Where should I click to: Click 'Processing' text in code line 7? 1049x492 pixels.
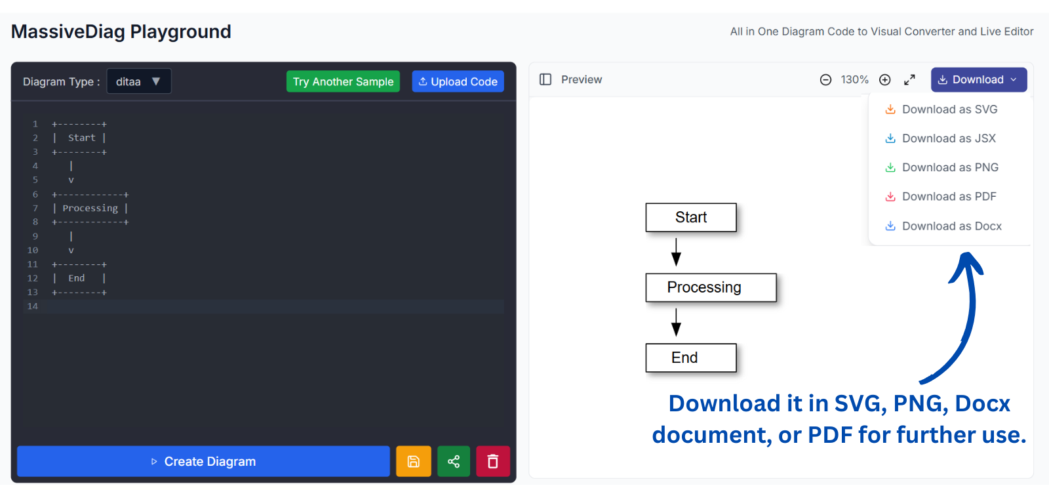pos(90,208)
